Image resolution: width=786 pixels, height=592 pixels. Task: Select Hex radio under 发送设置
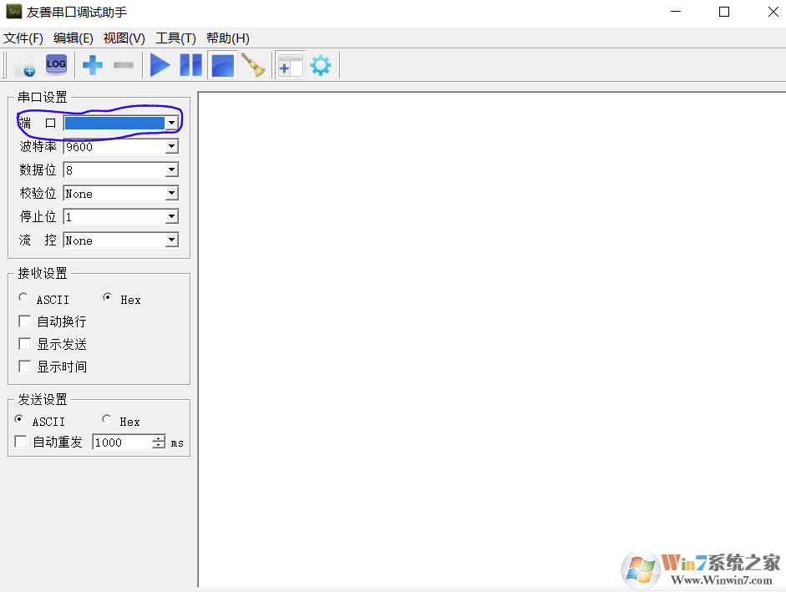coord(107,420)
